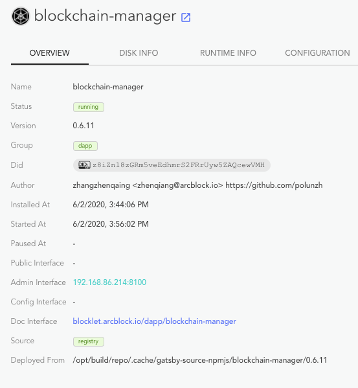358x388 pixels.
Task: Open admin interface link 192.168.86.214:8100
Action: tap(109, 282)
